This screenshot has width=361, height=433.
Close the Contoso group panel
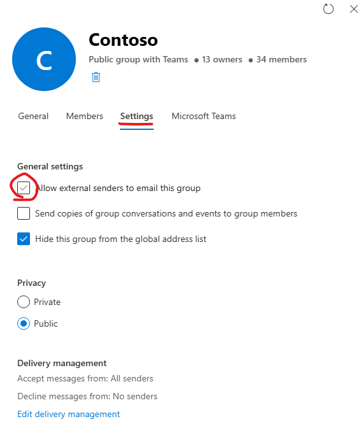(x=353, y=9)
